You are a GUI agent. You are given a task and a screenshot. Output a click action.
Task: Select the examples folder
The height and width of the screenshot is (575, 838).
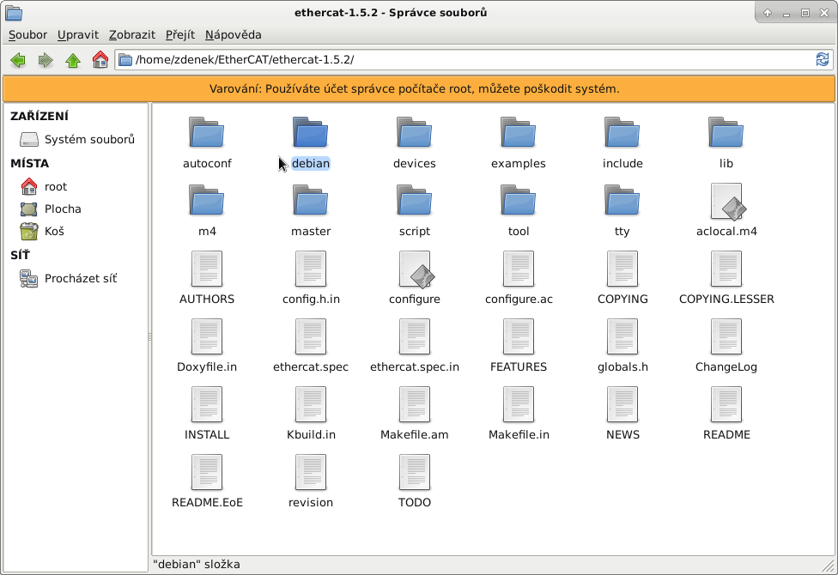tap(519, 134)
